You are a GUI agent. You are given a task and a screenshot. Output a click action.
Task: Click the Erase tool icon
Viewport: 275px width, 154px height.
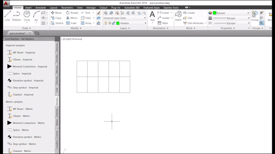tap(99, 13)
